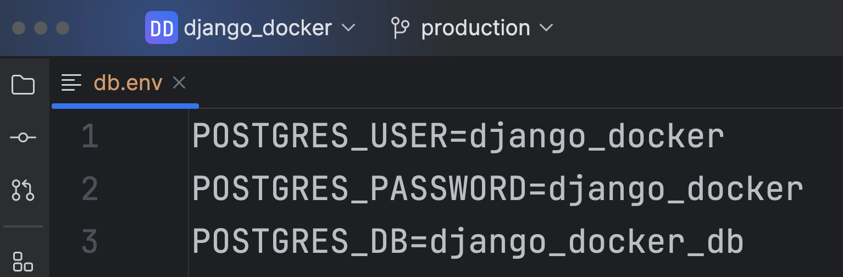Click the squares icon below sidebar separator
The height and width of the screenshot is (277, 843).
23,262
